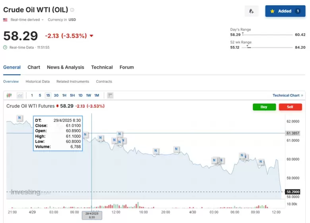Set chart interval to 1M
Image resolution: width=310 pixels, height=223 pixels.
pos(97,95)
